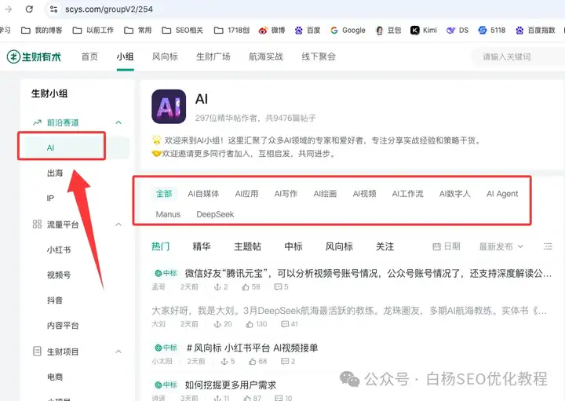Select 内容平台 in sidebar

(x=63, y=326)
